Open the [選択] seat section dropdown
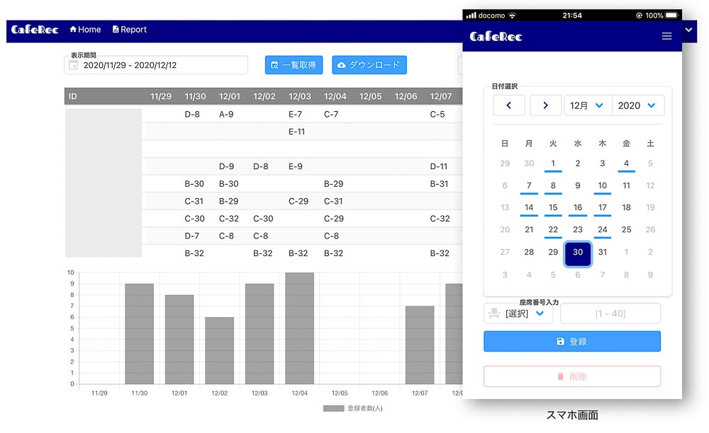The width and height of the screenshot is (709, 433). point(525,313)
